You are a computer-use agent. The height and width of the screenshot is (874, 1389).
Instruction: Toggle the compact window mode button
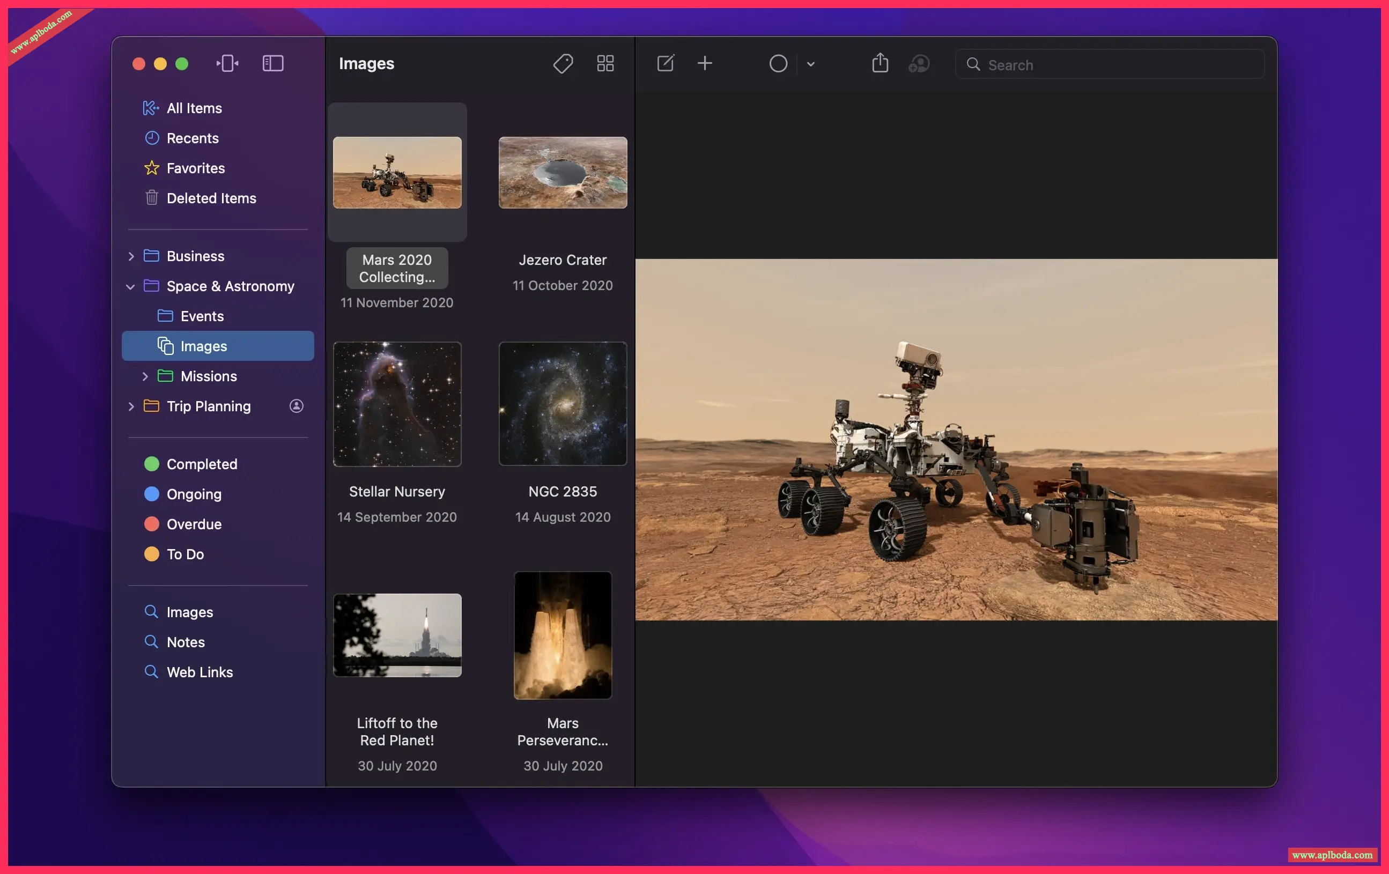[227, 63]
